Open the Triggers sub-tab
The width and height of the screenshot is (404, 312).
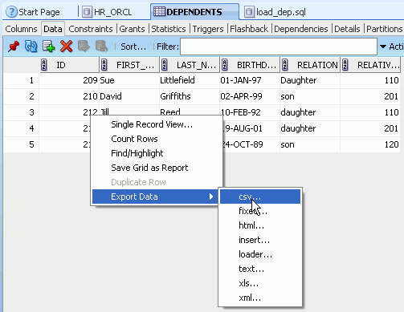208,29
